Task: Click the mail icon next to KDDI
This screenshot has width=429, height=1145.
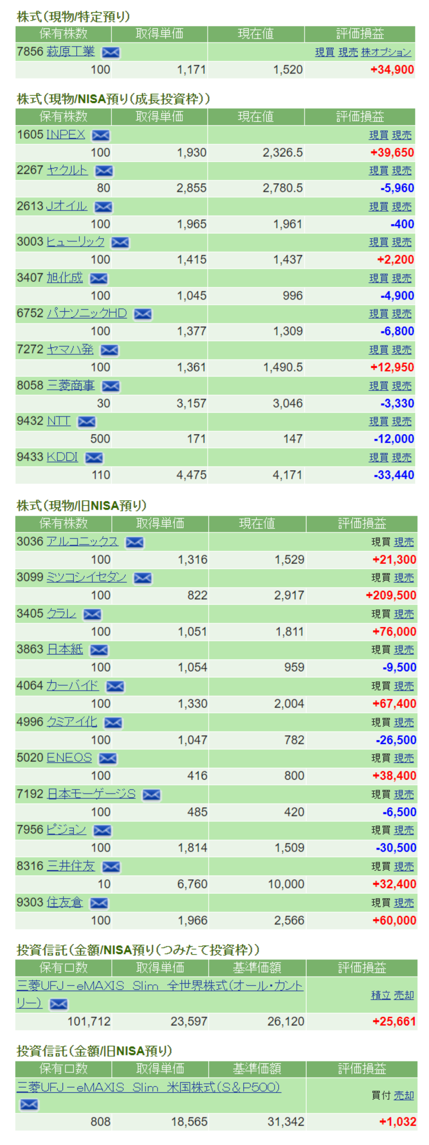Action: (94, 458)
